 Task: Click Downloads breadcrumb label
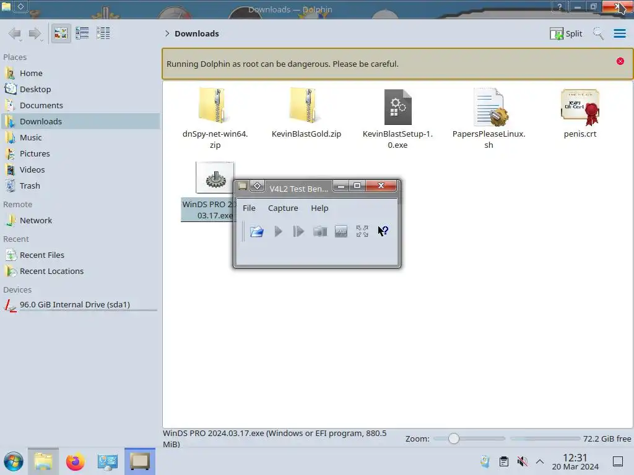click(x=197, y=33)
